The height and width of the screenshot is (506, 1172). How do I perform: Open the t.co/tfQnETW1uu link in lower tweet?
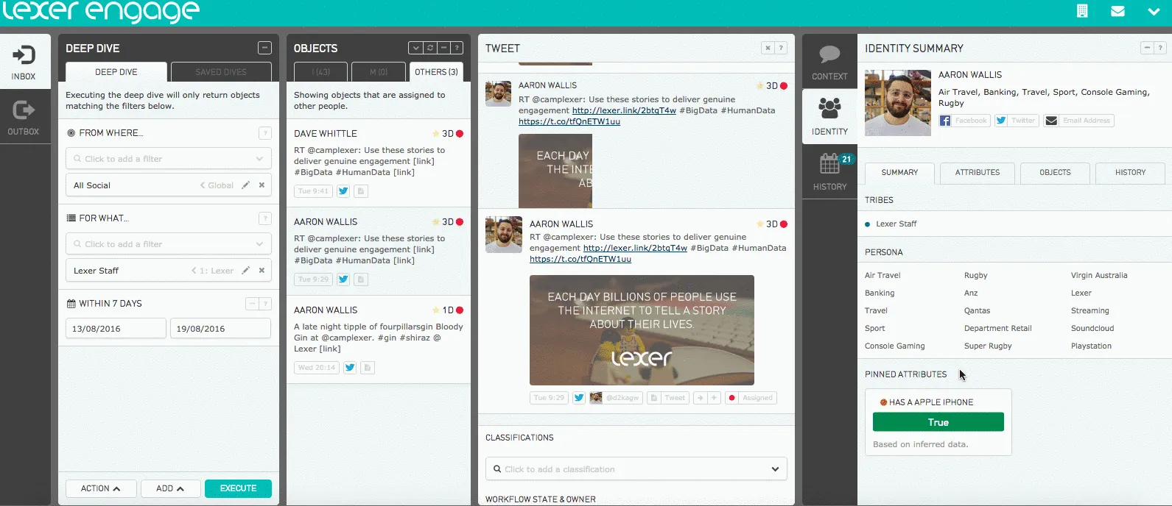580,259
